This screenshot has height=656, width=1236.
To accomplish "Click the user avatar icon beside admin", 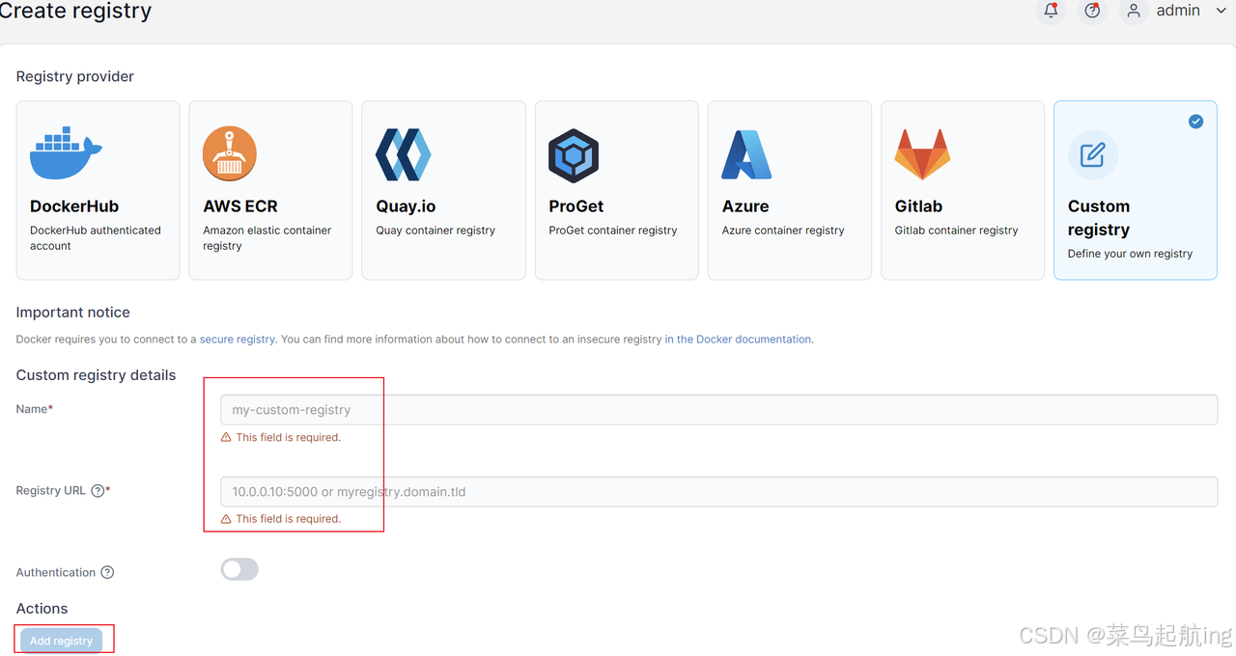I will coord(1134,11).
